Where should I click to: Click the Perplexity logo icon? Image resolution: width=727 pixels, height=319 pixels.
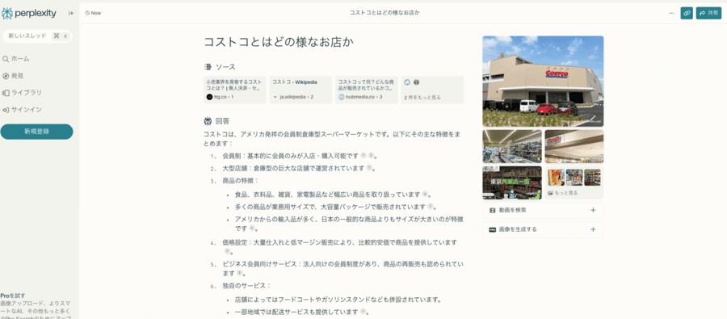pos(7,14)
